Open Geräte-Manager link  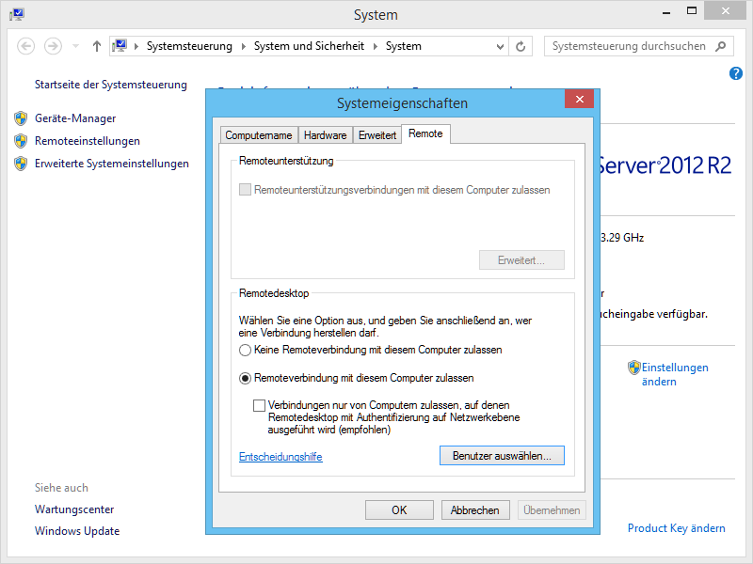coord(75,118)
